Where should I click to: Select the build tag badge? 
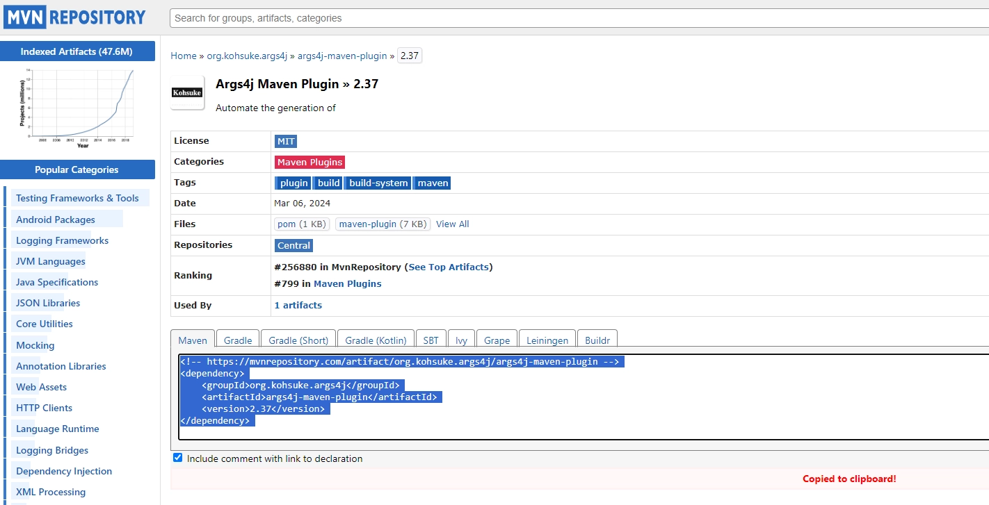[328, 183]
